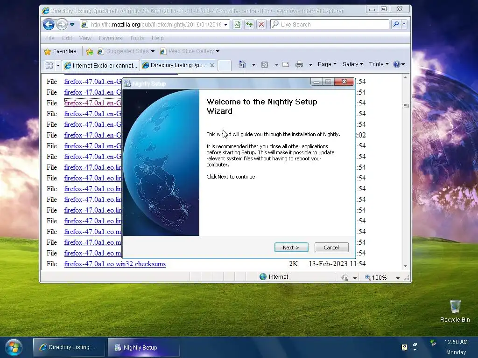The image size is (478, 358).
Task: Click the scrollbar up arrow in IE
Action: pos(406,78)
